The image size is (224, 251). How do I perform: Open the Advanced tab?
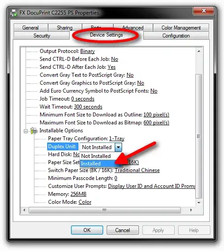coord(133,27)
